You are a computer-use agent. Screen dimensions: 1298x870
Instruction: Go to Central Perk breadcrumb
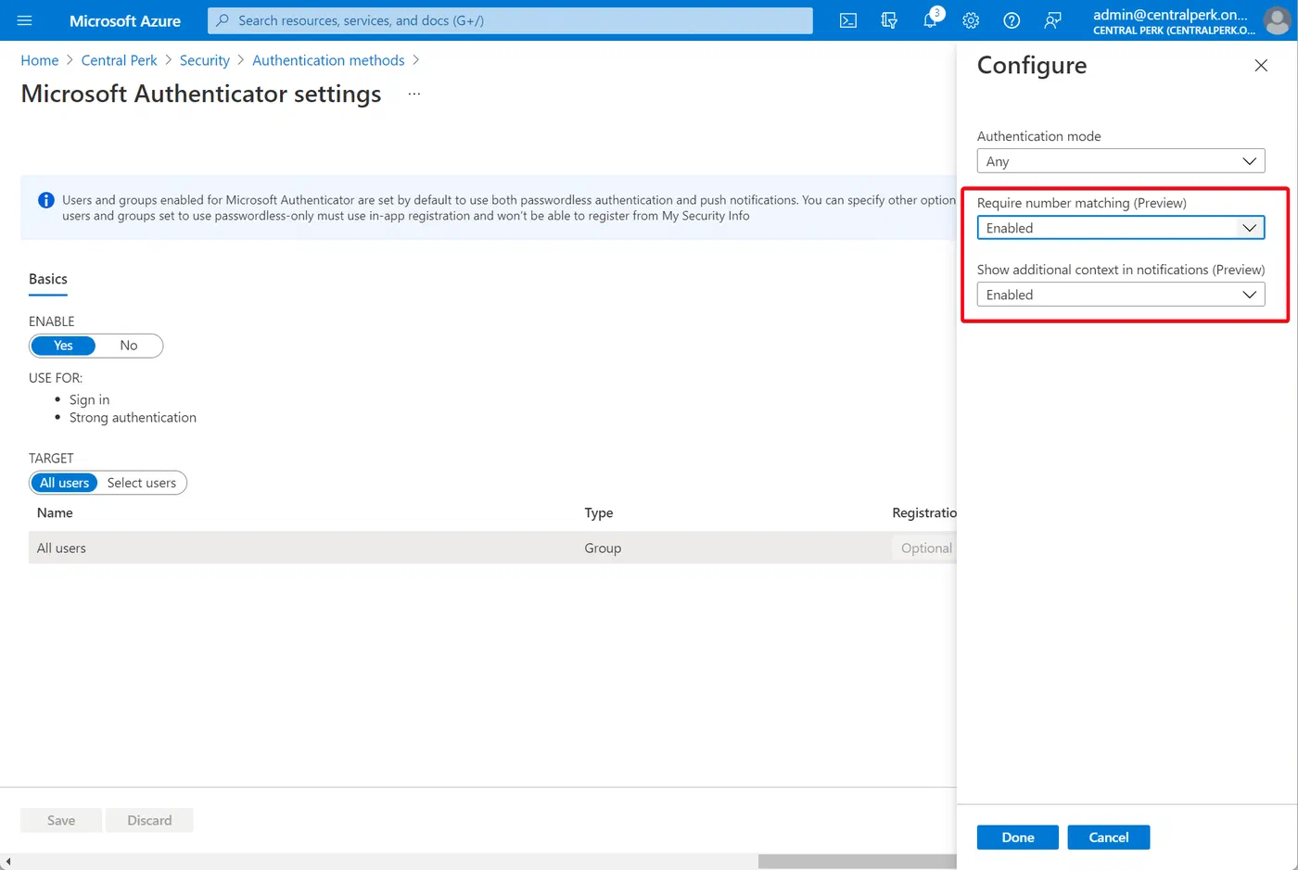120,60
